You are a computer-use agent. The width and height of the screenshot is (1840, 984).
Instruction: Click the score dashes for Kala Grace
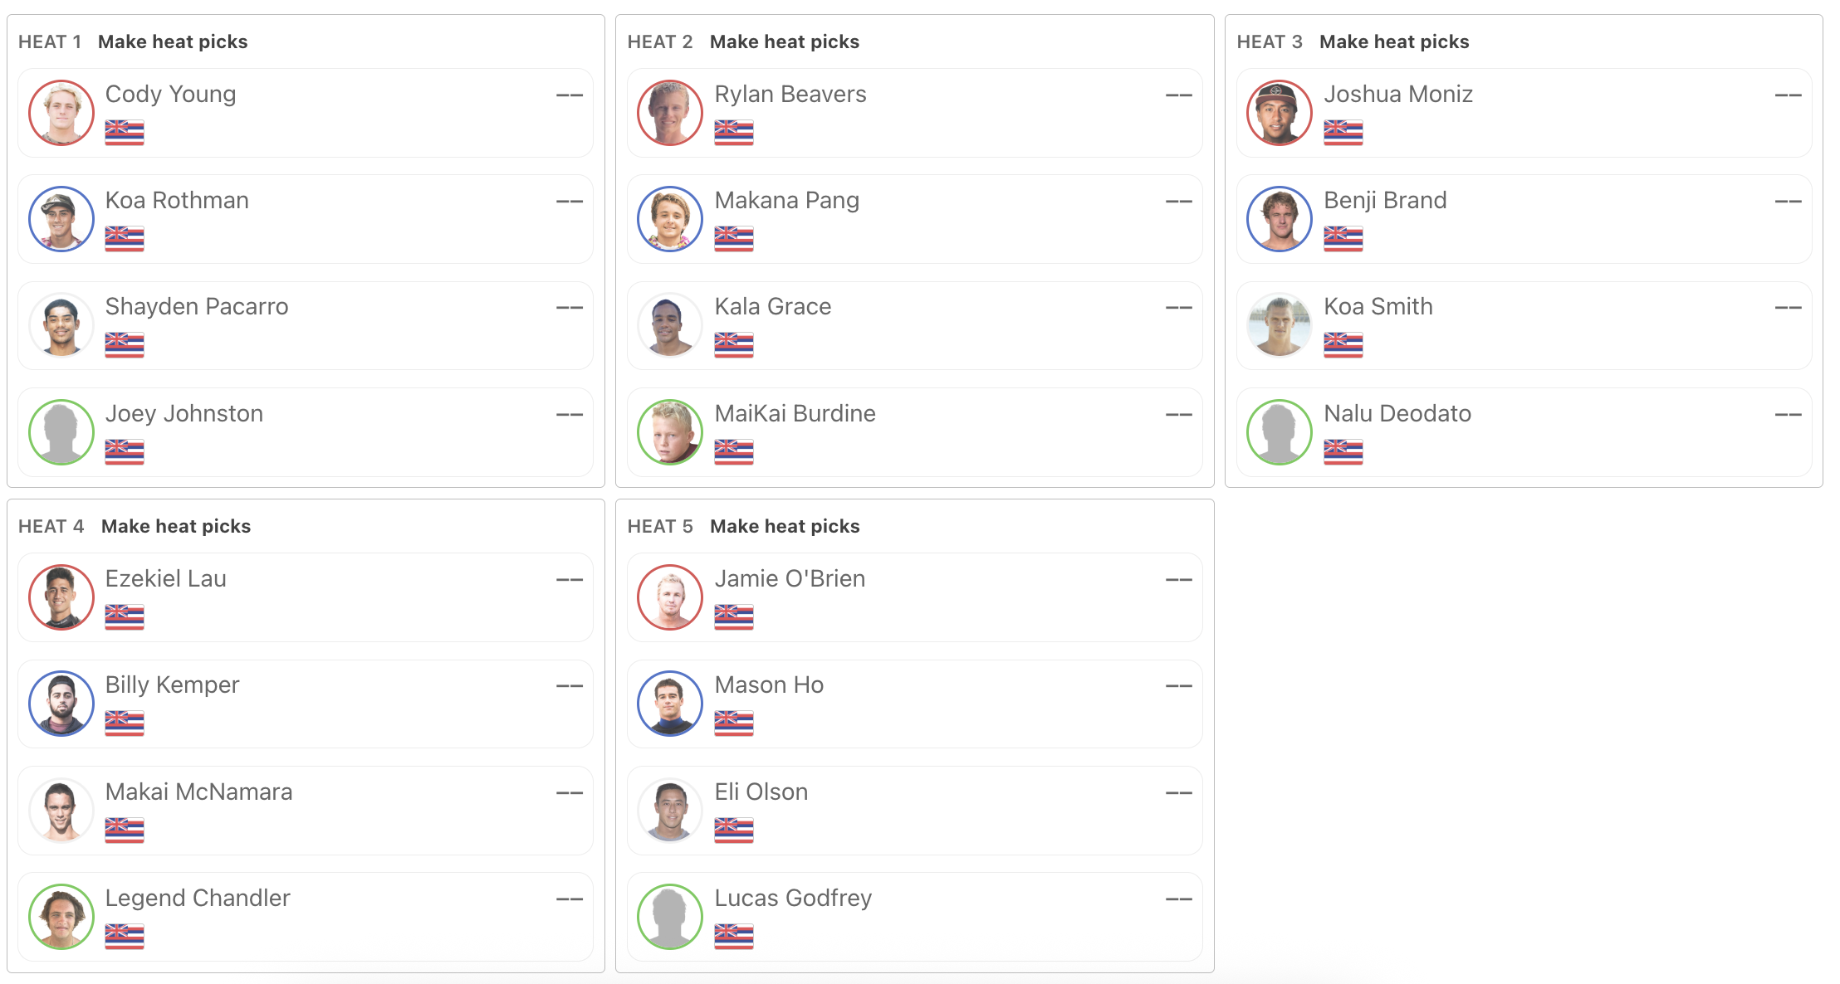tap(1178, 308)
